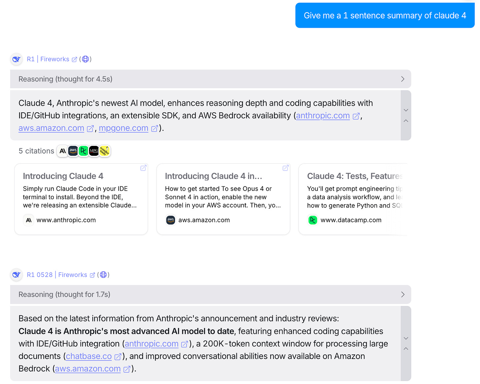Click the AWS logo beside aws.amazon.com in card
This screenshot has height=384, width=480.
click(171, 220)
